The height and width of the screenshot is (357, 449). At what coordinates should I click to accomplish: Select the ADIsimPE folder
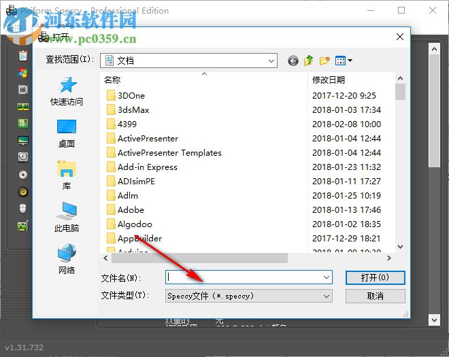click(x=131, y=182)
